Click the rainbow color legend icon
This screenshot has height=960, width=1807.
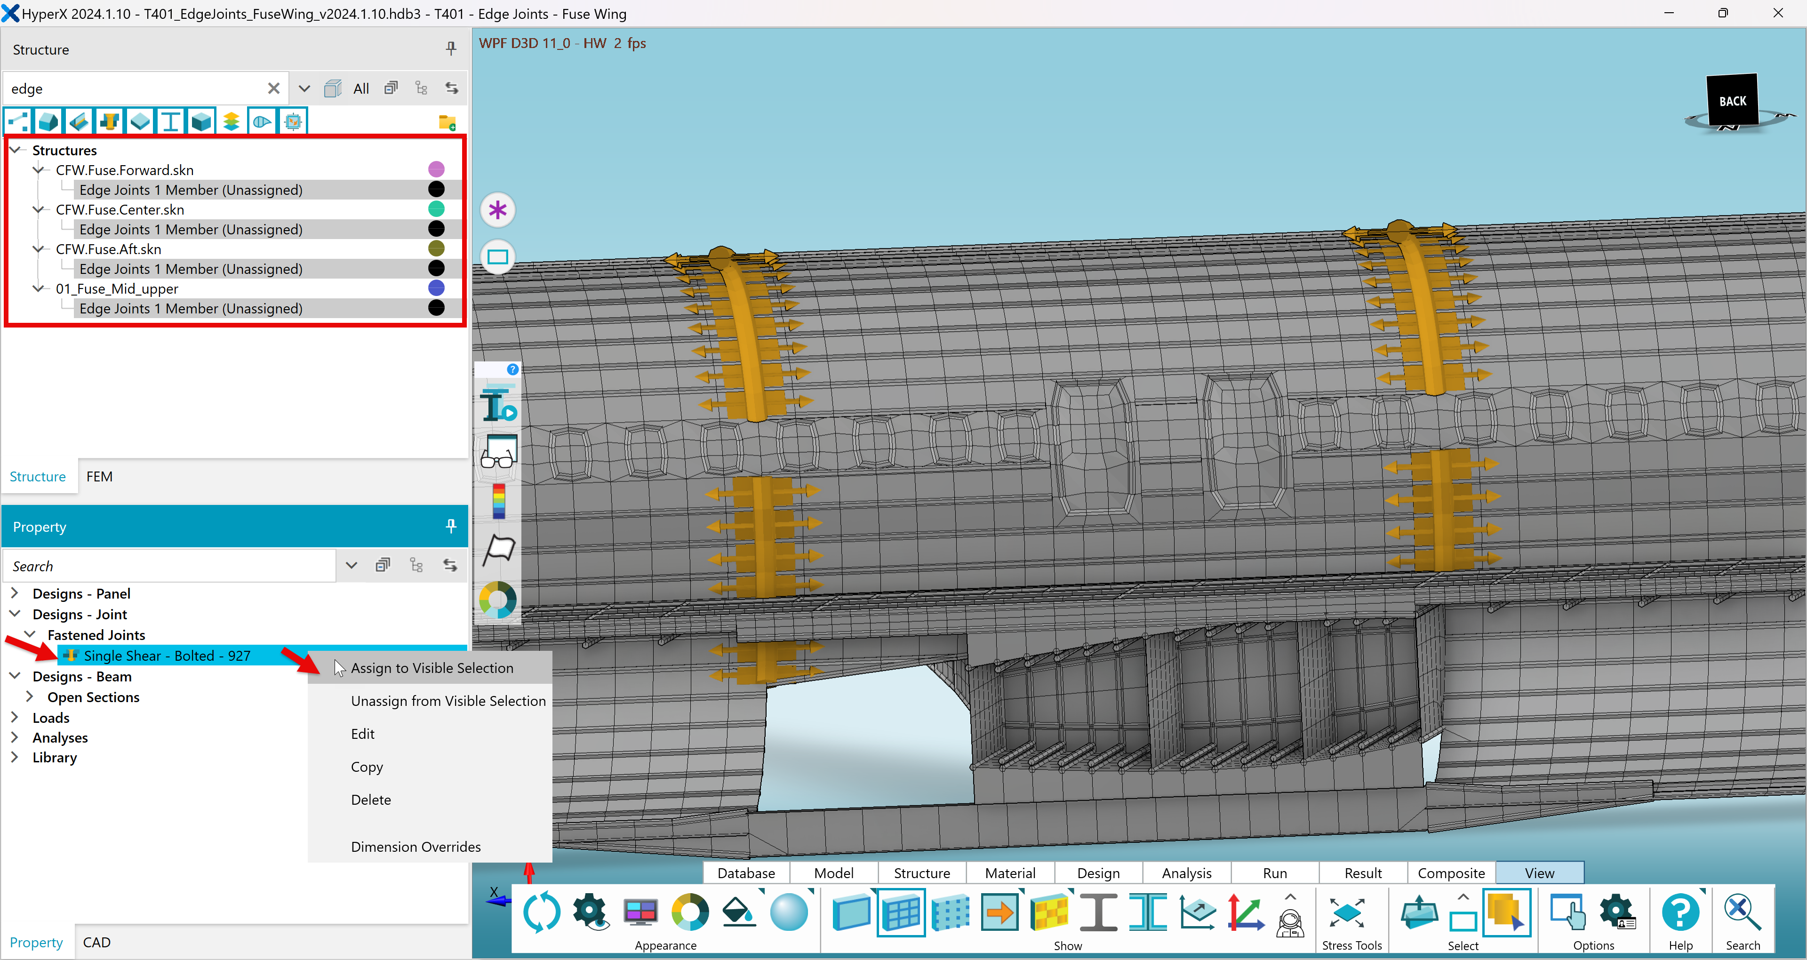499,501
